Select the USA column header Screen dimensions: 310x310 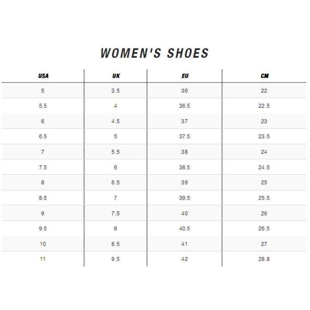tap(43, 76)
